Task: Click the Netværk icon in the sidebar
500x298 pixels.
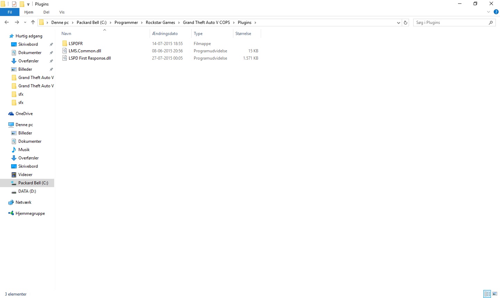Action: pyautogui.click(x=11, y=202)
